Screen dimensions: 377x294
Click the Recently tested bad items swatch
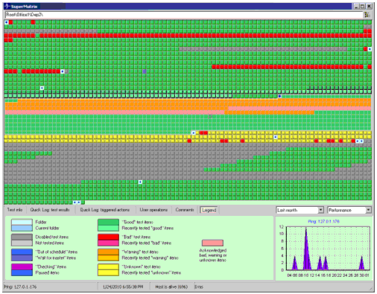[108, 243]
